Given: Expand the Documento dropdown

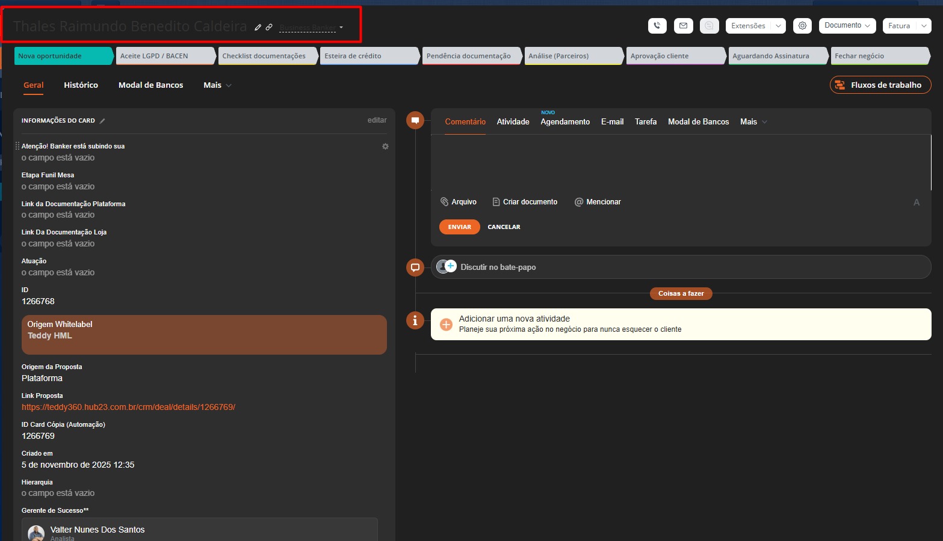Looking at the screenshot, I should [847, 26].
